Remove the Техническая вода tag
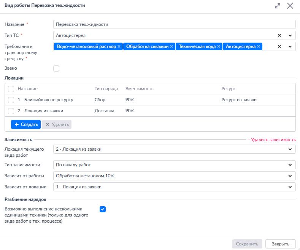Image resolution: width=300 pixels, height=250 pixels. coord(219,46)
